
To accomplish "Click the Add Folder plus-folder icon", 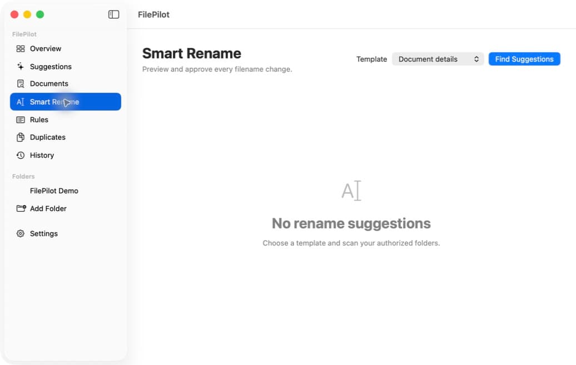I will tap(21, 208).
